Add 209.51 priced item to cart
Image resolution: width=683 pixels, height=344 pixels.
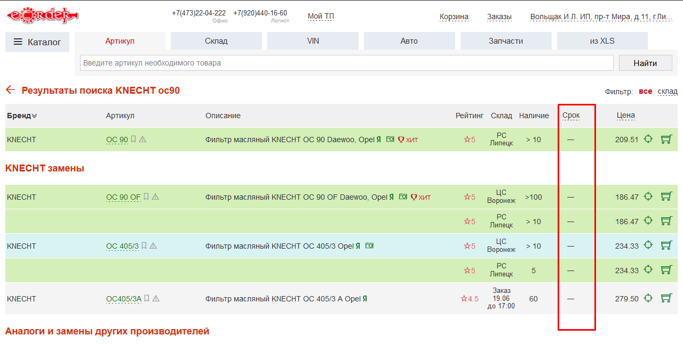point(666,139)
